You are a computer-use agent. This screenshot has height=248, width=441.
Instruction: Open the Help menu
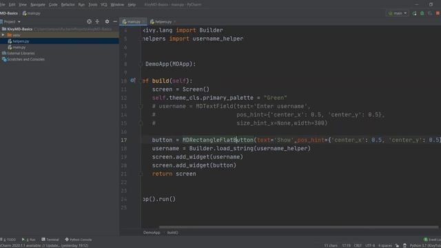point(132,5)
